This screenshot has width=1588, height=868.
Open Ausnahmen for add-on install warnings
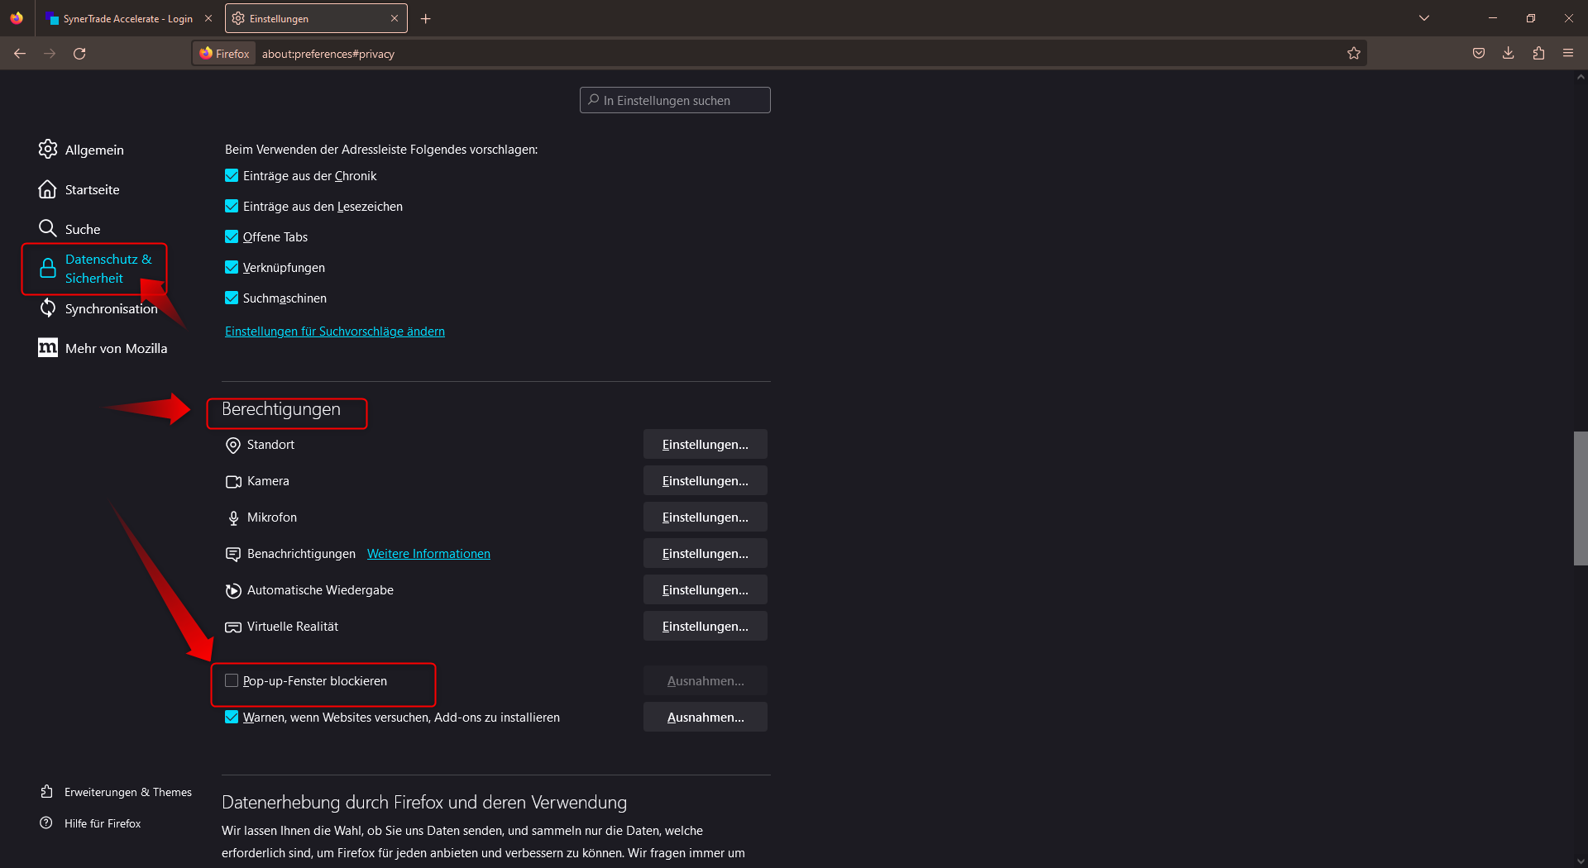coord(705,718)
